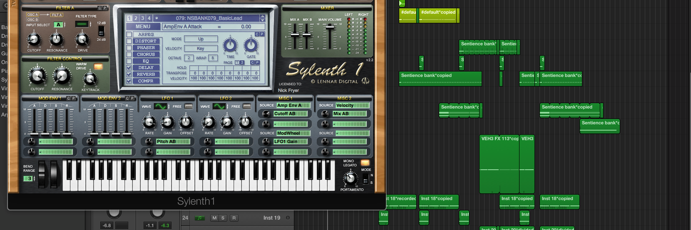Open the LFO 2 Wave selector
This screenshot has height=230, width=691.
219,106
